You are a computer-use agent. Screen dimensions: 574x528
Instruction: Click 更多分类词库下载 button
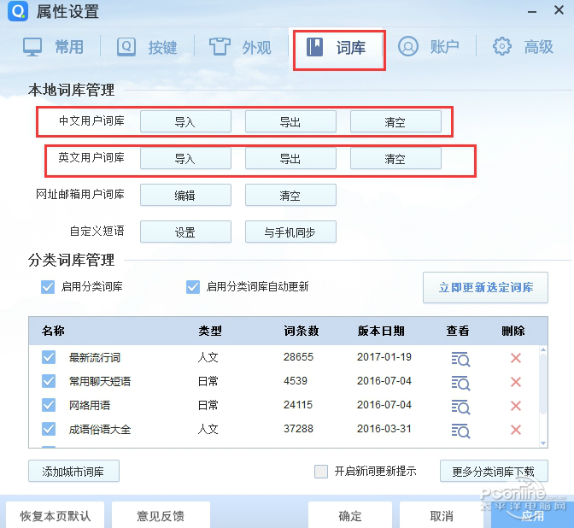point(494,472)
